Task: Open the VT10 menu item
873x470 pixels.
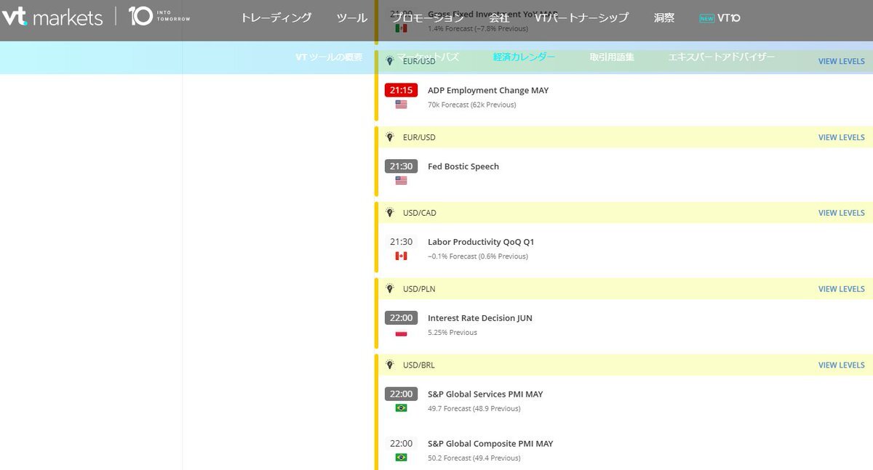Action: [x=719, y=17]
